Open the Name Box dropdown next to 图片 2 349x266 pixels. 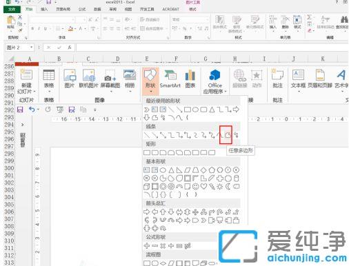[31, 48]
